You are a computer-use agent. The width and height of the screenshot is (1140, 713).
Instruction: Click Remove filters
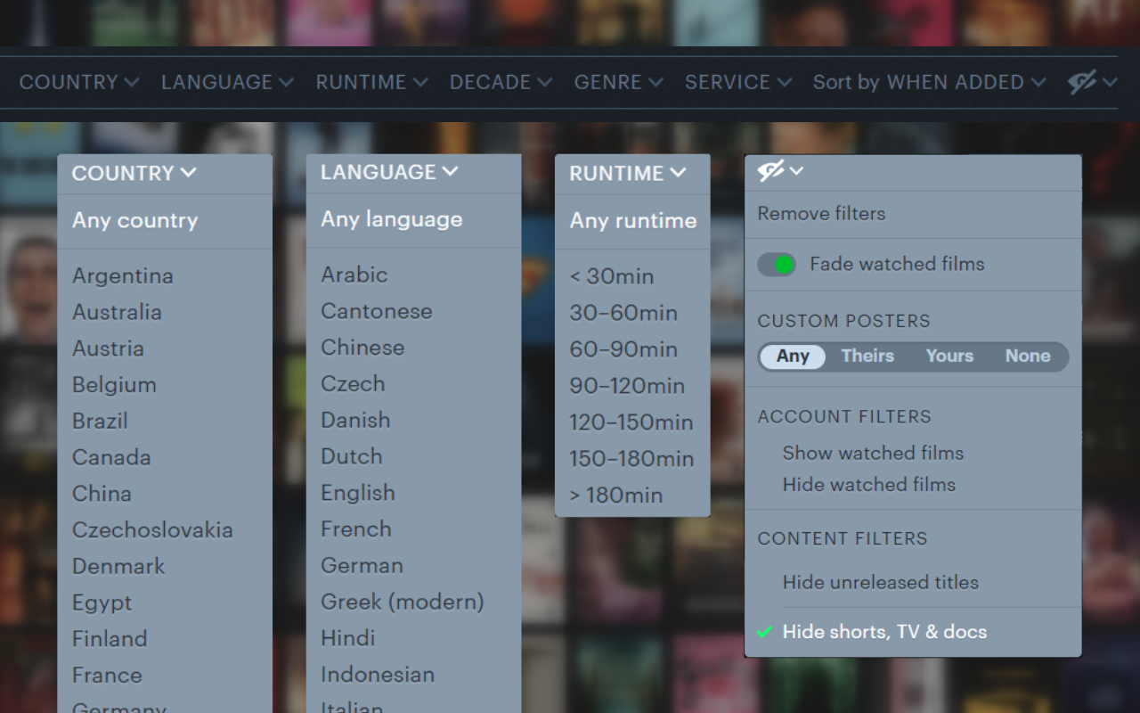pos(821,214)
